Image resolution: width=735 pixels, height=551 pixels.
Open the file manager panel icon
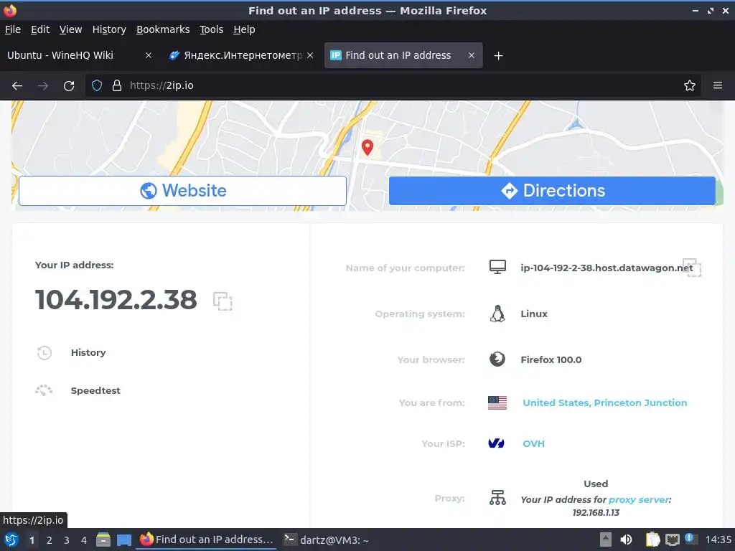coord(103,540)
